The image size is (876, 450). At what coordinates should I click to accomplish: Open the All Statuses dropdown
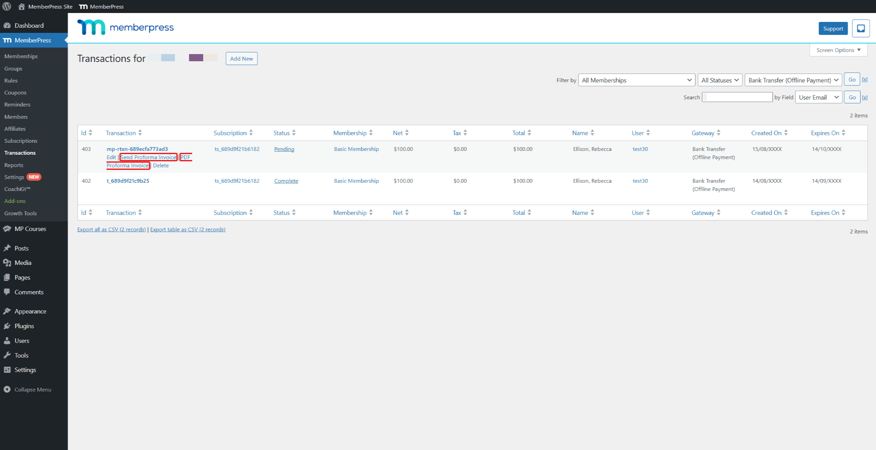(x=720, y=80)
